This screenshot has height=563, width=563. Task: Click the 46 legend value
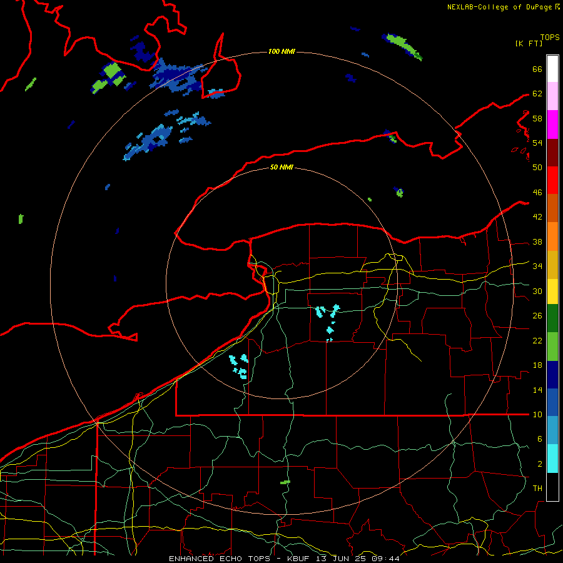pyautogui.click(x=537, y=193)
